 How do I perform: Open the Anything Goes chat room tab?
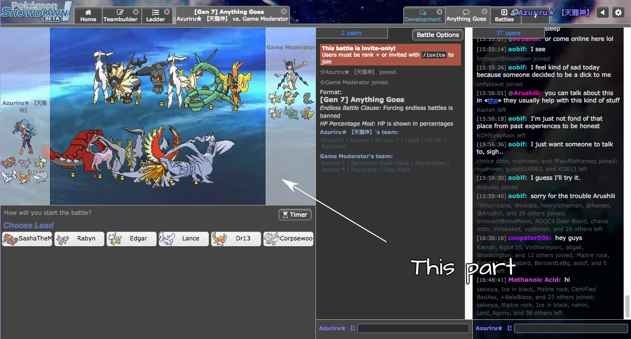(466, 15)
